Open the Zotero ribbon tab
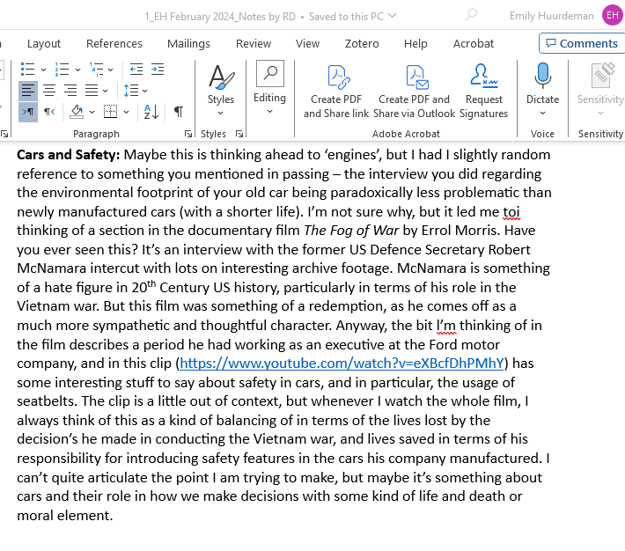This screenshot has width=625, height=551. click(362, 43)
